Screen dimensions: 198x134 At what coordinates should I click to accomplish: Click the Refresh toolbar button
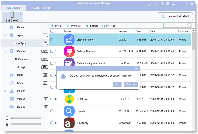point(109,26)
